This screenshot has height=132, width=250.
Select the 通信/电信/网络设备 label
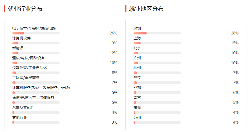[30, 58]
